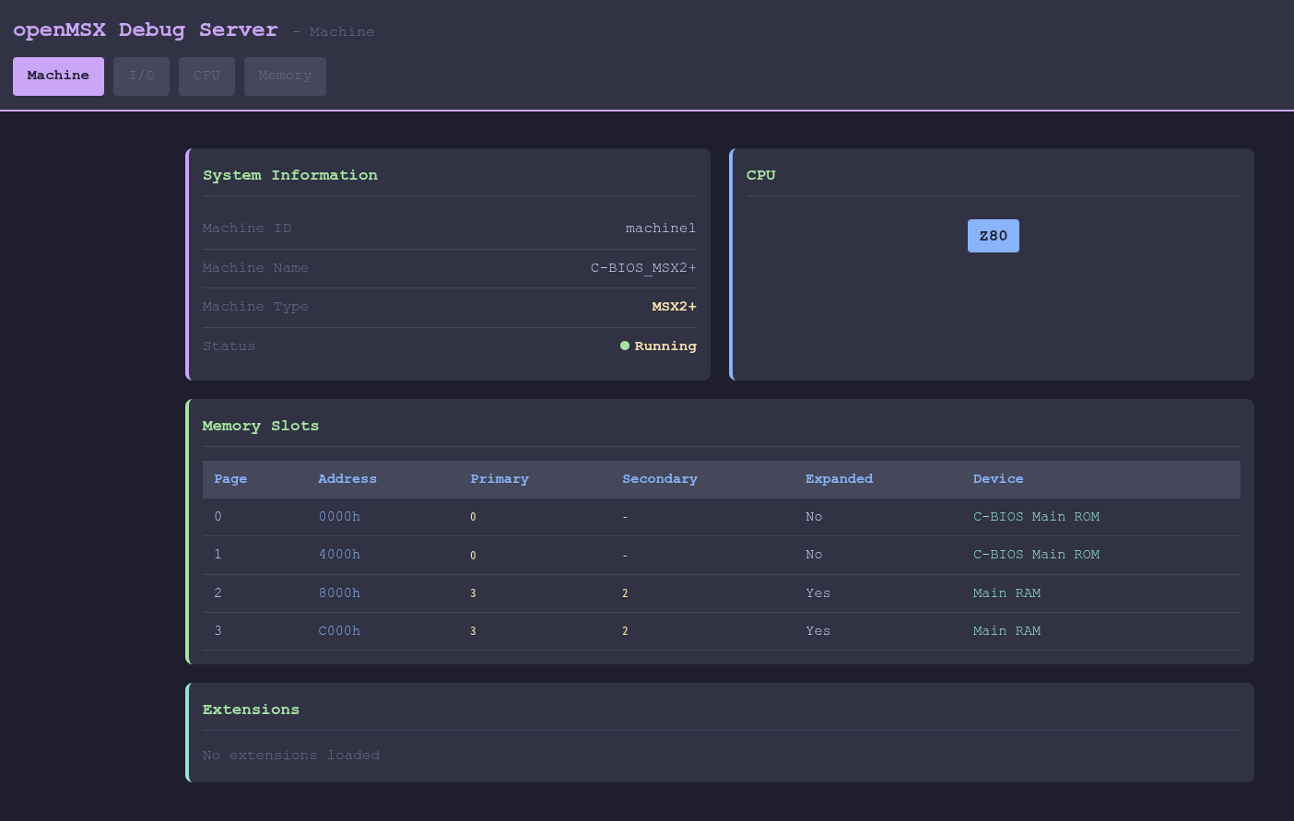Click the Page column header
The image size is (1294, 821).
click(230, 479)
